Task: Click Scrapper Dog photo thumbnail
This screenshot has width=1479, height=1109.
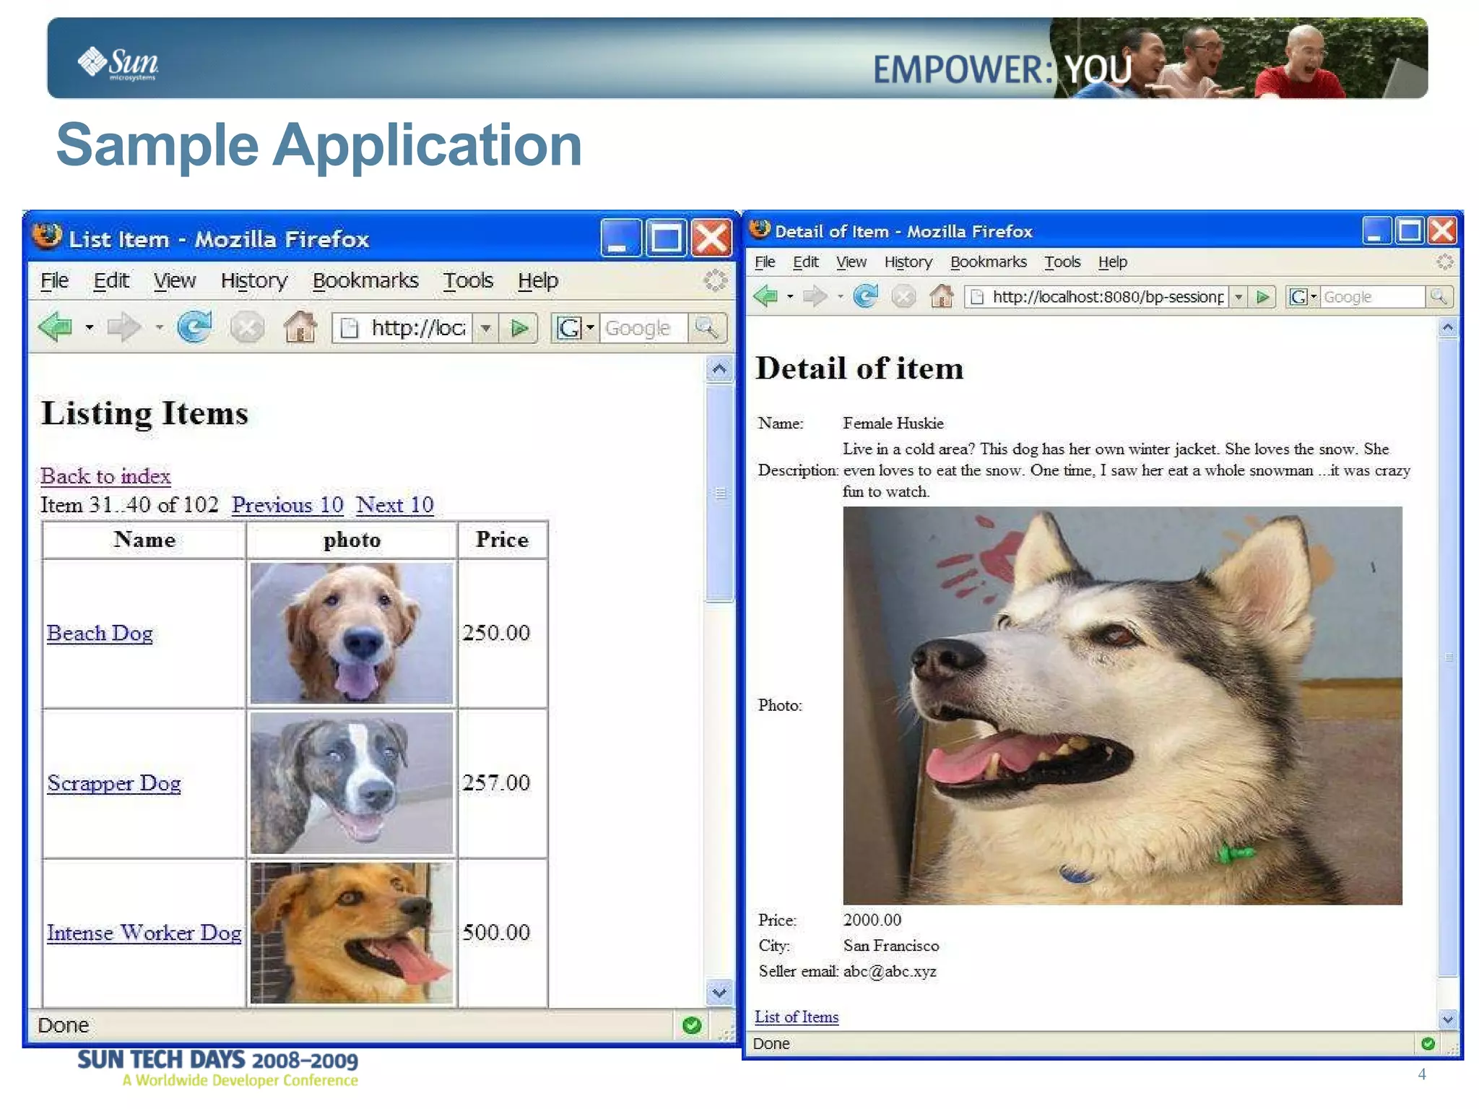Action: (x=352, y=783)
